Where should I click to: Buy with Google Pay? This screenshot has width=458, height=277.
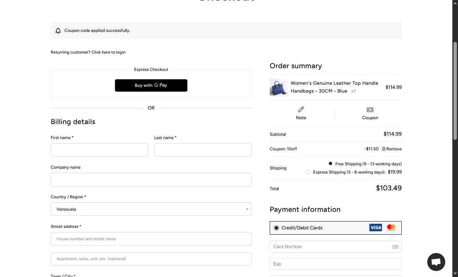coord(151,85)
